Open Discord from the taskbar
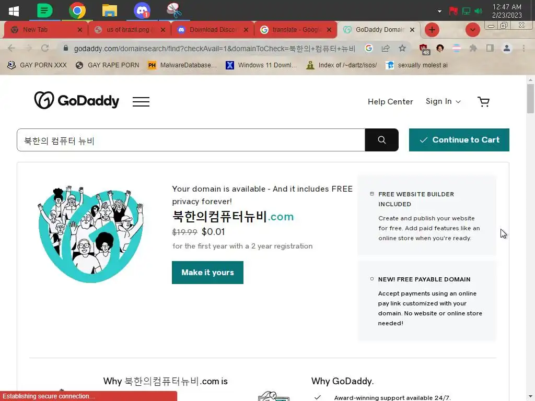535x401 pixels. pos(142,10)
